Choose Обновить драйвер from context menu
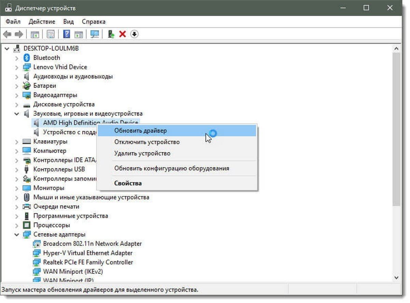Viewport: 410px width, 303px height. (x=140, y=131)
